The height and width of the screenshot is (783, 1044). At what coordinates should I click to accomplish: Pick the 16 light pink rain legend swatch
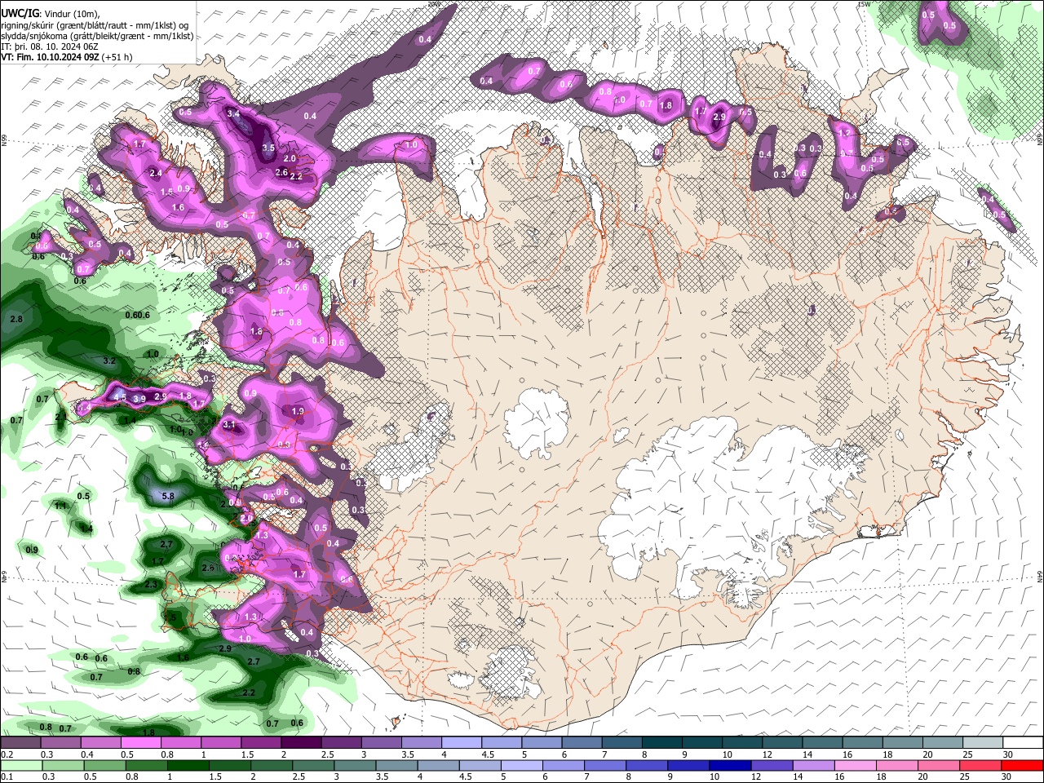[x=856, y=765]
